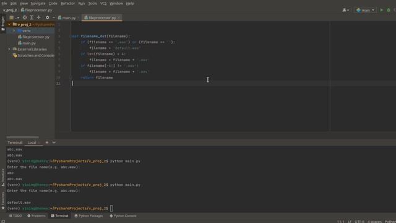
Task: Open the Window menu
Action: click(116, 4)
